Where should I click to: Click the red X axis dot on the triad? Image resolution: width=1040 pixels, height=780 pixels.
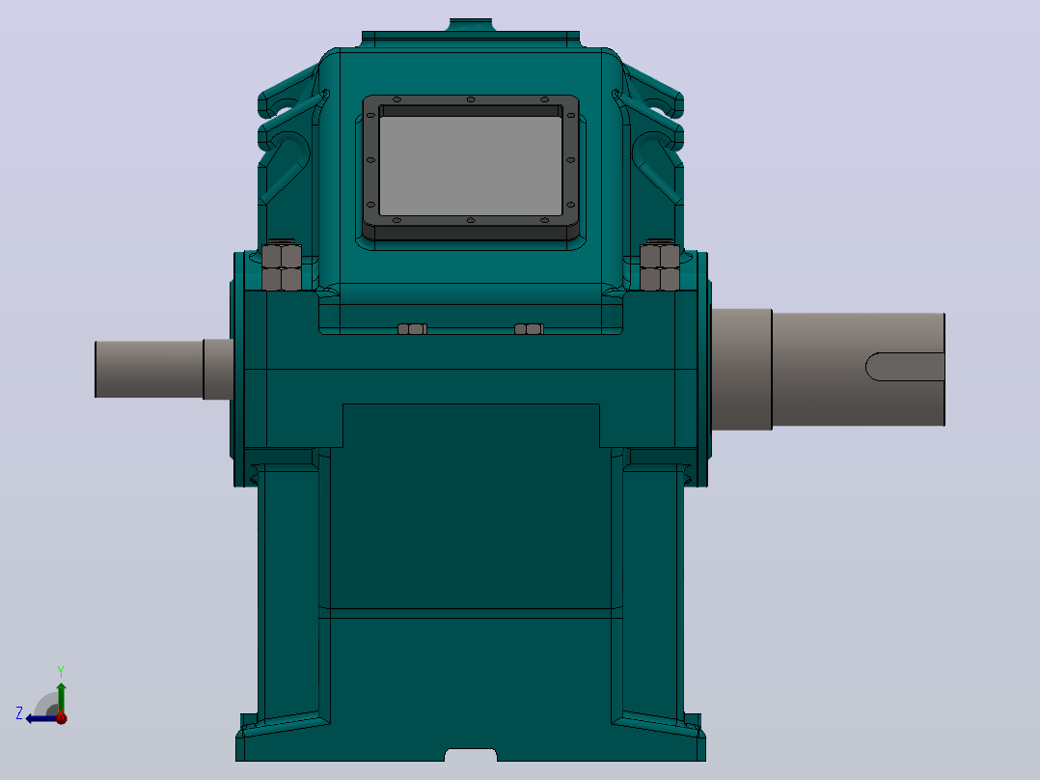point(62,717)
